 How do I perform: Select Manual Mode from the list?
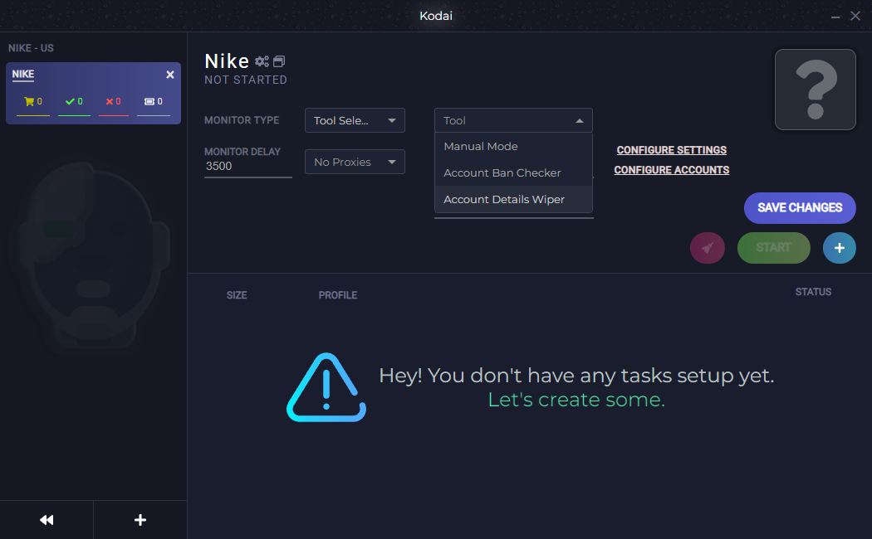pos(513,147)
